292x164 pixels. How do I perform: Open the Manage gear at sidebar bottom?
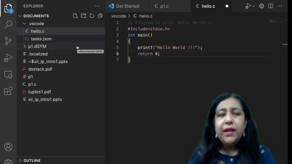pyautogui.click(x=8, y=161)
